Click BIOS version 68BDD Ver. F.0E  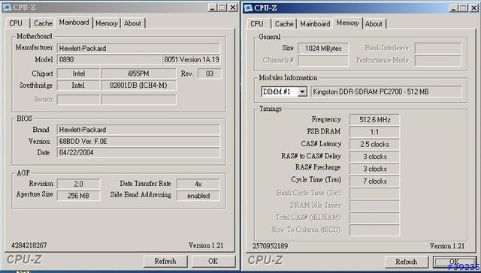(138, 142)
